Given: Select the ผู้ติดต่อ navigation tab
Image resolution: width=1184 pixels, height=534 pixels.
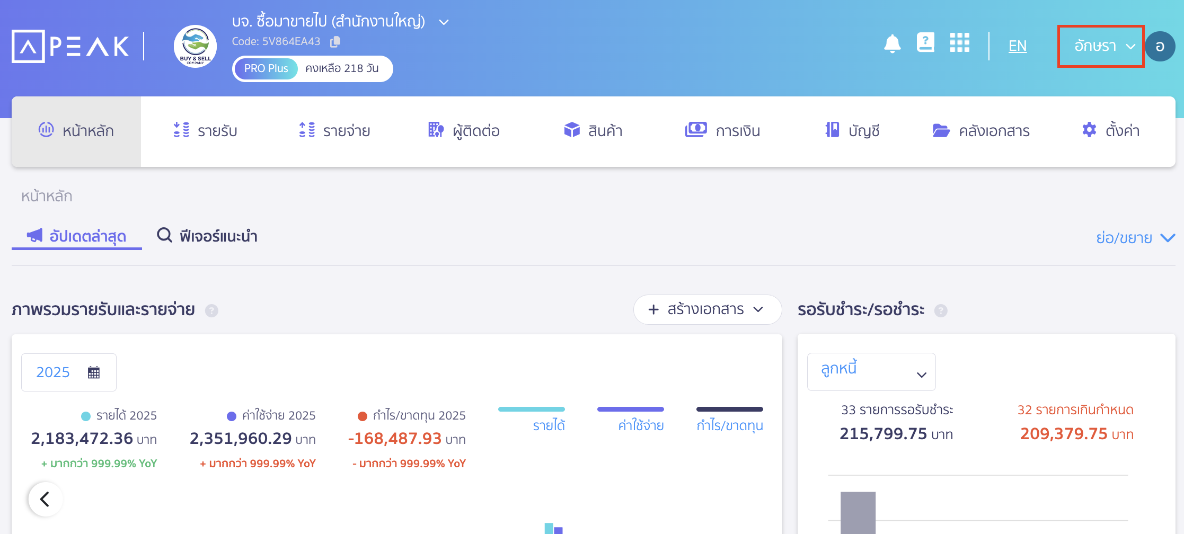Looking at the screenshot, I should [464, 130].
